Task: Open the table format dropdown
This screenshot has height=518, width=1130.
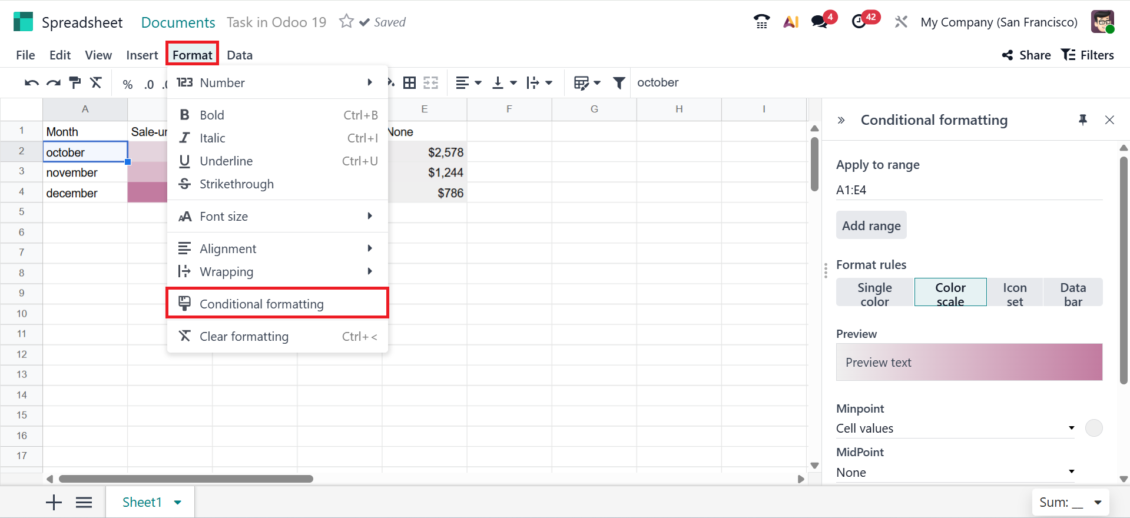Action: pos(587,83)
